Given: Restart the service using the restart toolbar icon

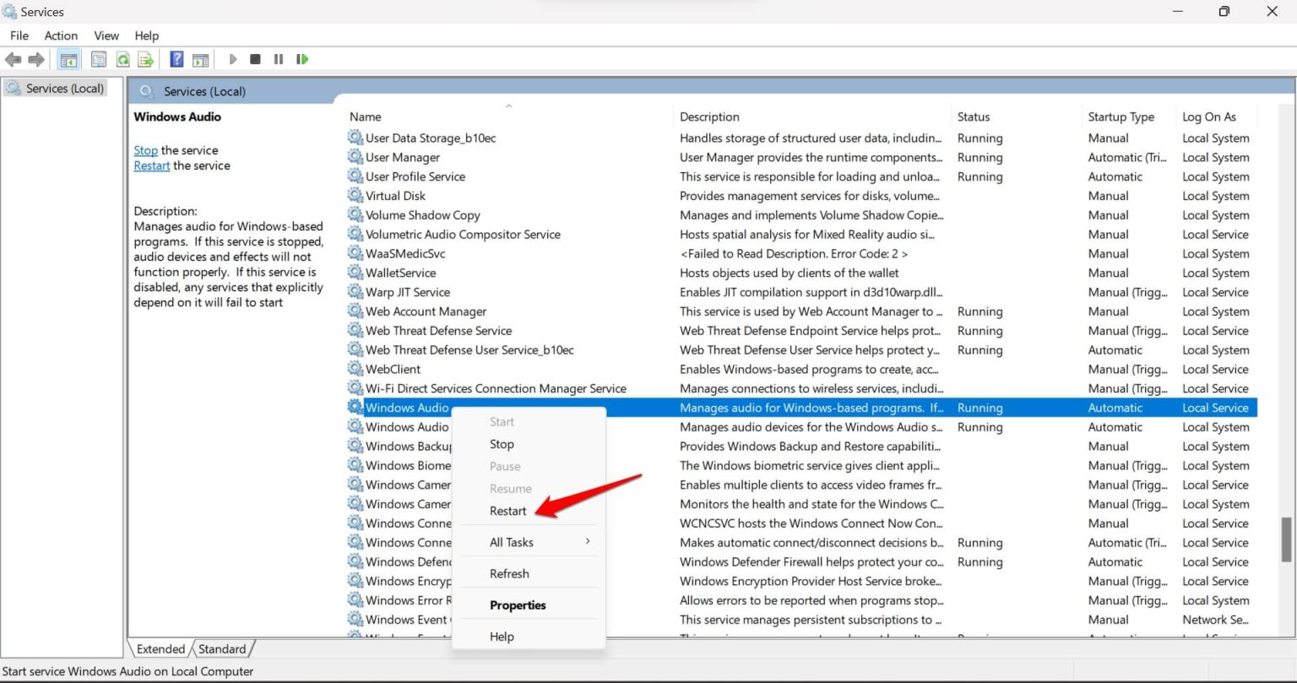Looking at the screenshot, I should pos(301,58).
